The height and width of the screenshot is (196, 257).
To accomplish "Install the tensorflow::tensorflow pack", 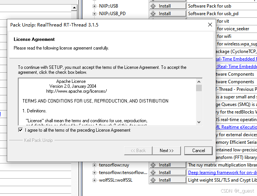I will 168,173.
